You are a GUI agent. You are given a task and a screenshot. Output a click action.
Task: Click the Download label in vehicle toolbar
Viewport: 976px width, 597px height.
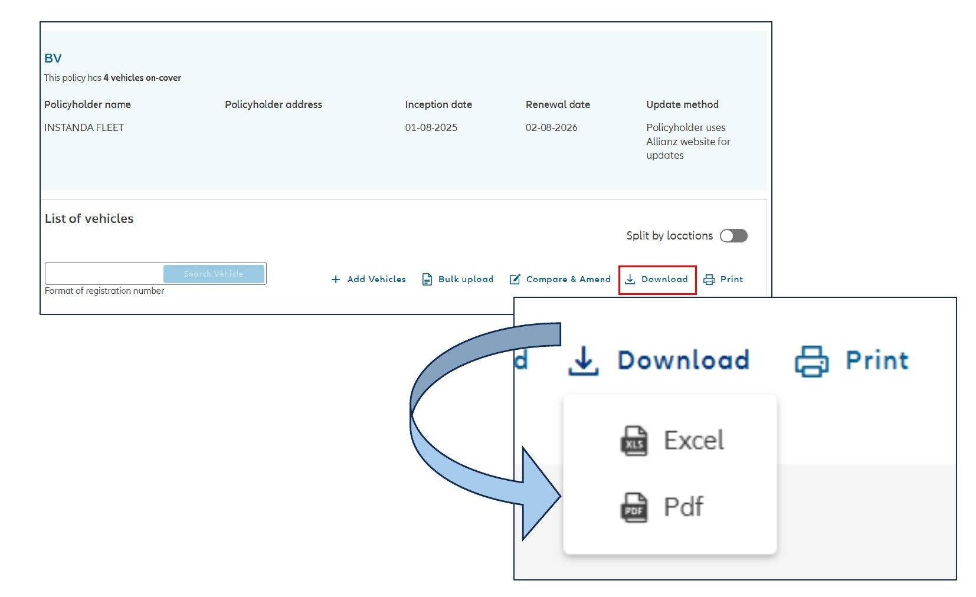click(664, 279)
